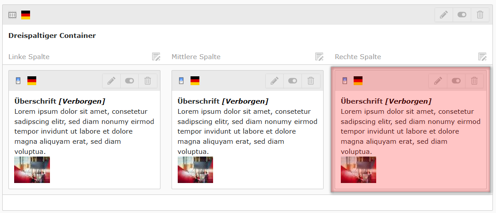Add new content in Rechte Spalte
This screenshot has height=213, width=496.
(x=482, y=56)
